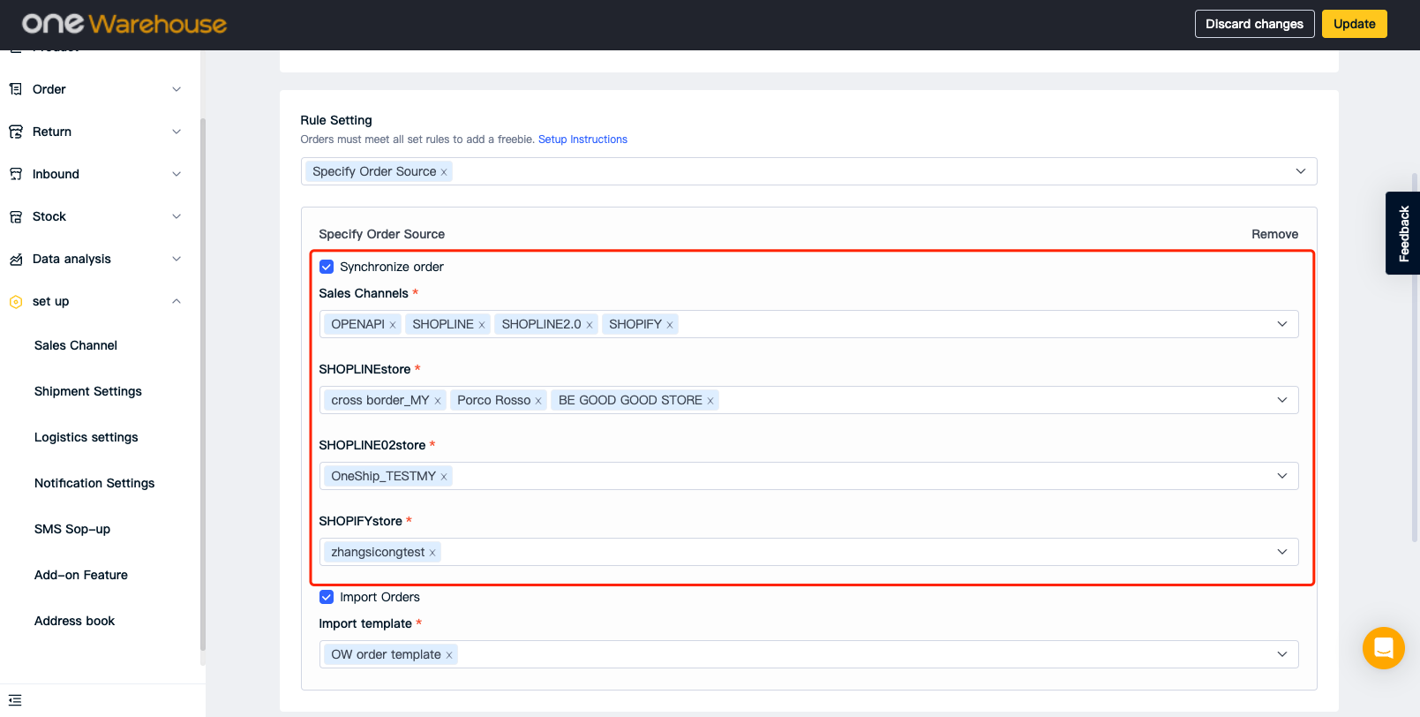Click the sidebar vertical scrollbar

click(203, 384)
